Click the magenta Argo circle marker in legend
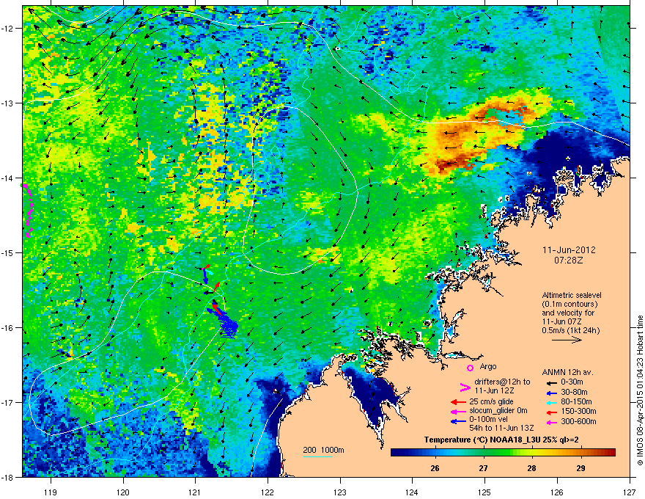Viewport: 645px width, 499px height. [470, 368]
